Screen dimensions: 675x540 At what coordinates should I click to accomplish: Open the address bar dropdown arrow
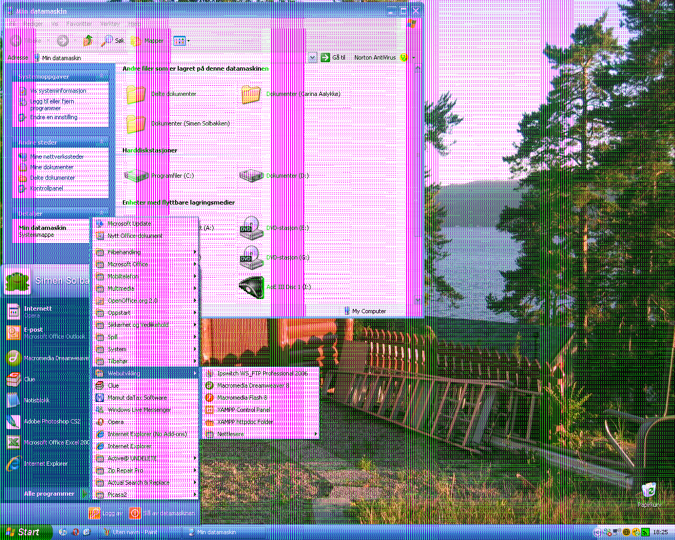[312, 57]
